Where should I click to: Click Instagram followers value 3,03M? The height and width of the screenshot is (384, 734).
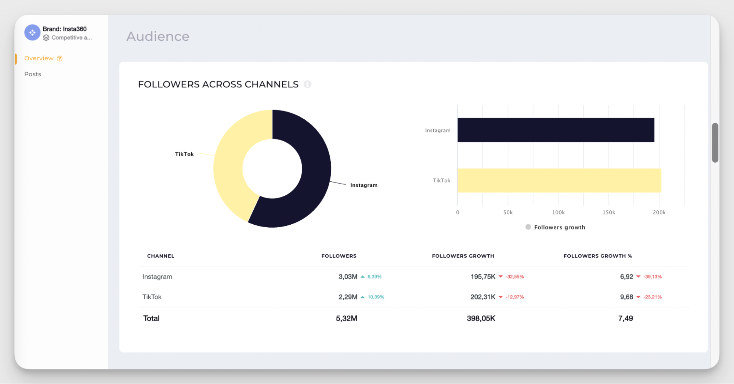click(348, 277)
